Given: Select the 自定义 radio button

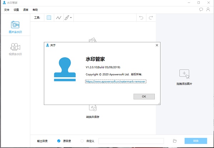Looking at the screenshot, I should point(82,141).
